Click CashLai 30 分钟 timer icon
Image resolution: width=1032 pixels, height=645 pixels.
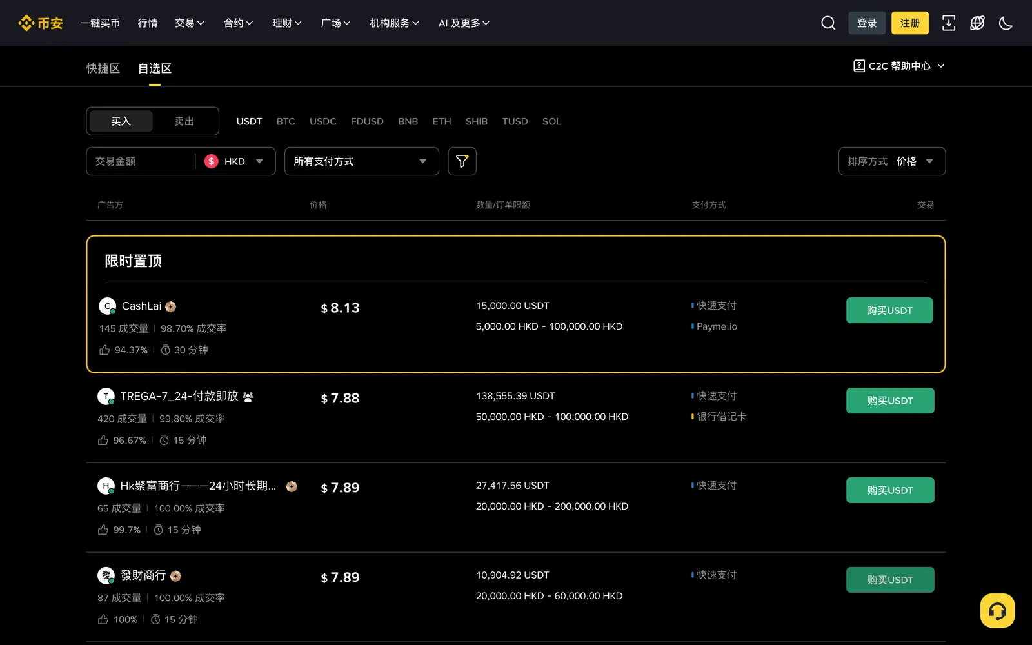coord(166,350)
